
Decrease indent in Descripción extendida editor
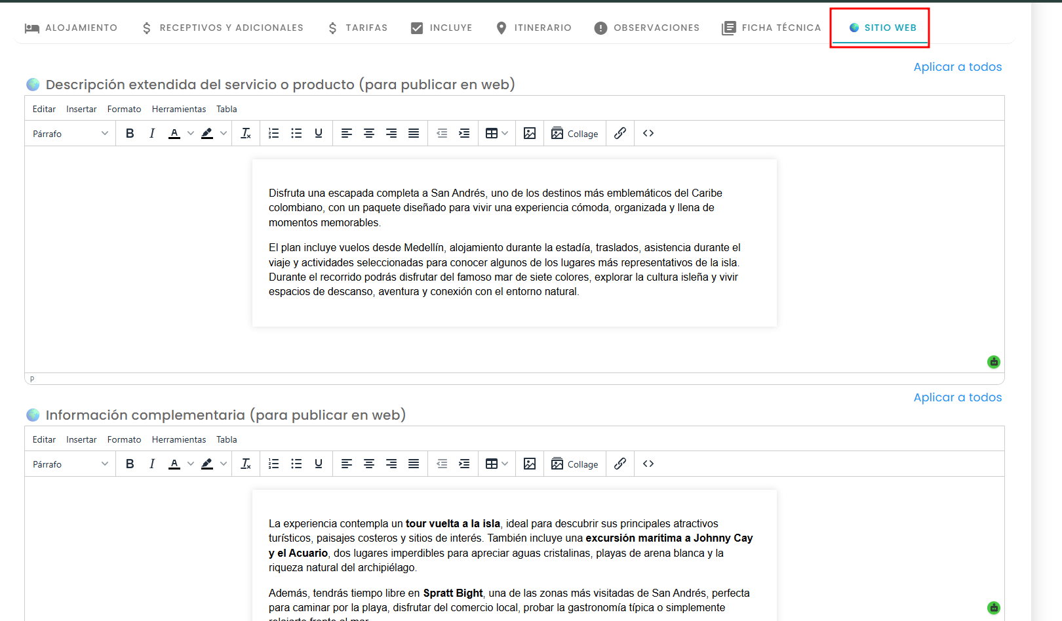[x=442, y=133]
